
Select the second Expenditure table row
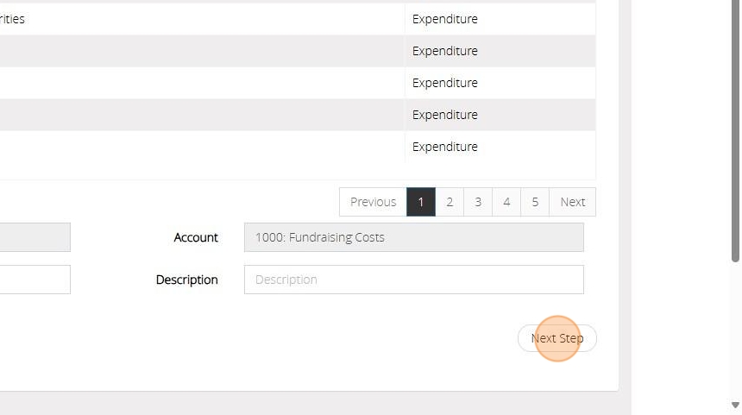[x=444, y=51]
